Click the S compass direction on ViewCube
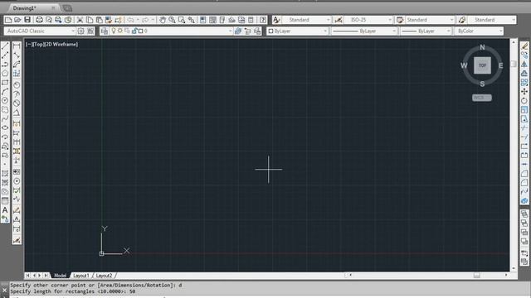The image size is (531, 298). point(482,84)
